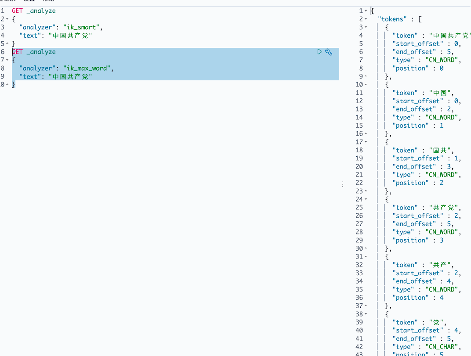
Task: Click "end_offset" : 4 on response line 34
Action: tap(423, 281)
